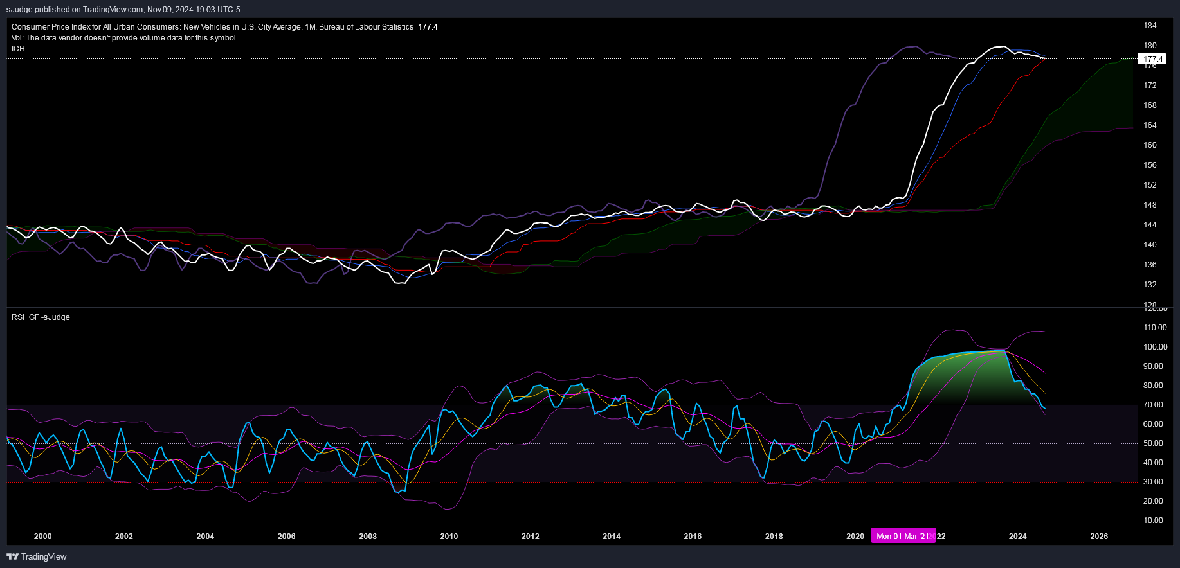Screen dimensions: 1180x568
Task: Click the 152 price scale value
Action: (1150, 185)
